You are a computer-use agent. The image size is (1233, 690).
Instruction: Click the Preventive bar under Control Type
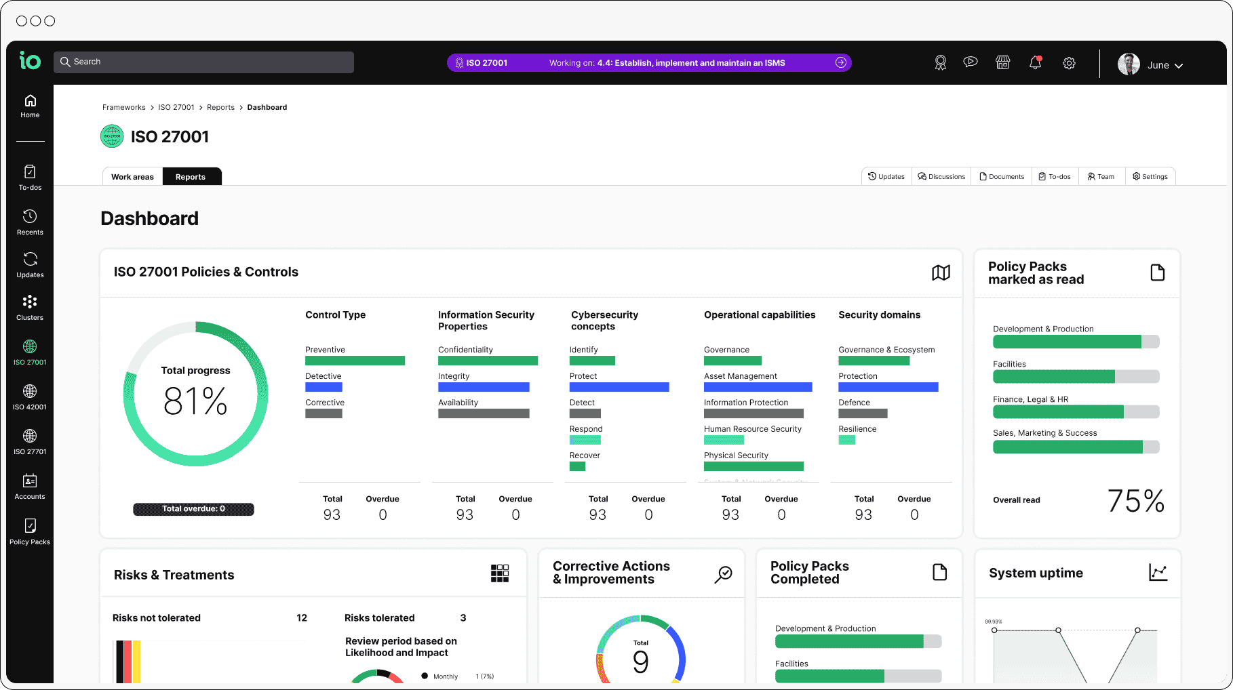[x=355, y=361]
